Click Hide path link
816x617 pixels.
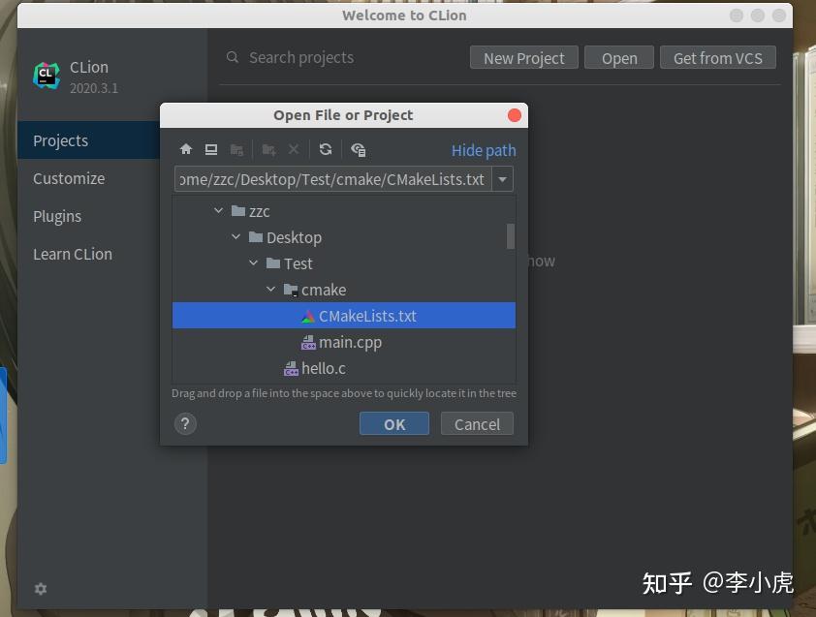(x=484, y=150)
